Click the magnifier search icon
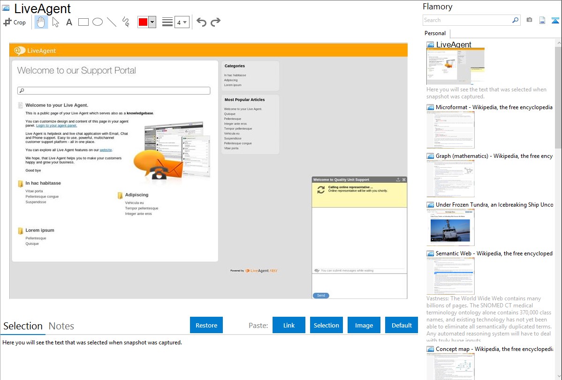562x380 pixels. (515, 20)
